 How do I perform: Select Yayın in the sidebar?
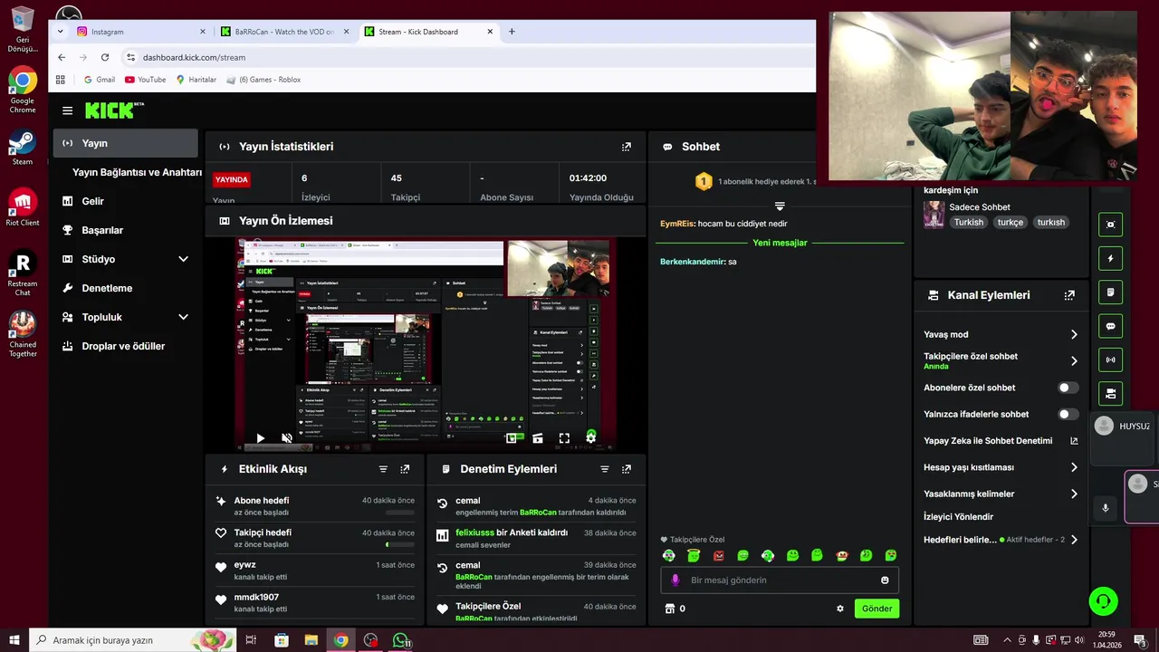(125, 143)
